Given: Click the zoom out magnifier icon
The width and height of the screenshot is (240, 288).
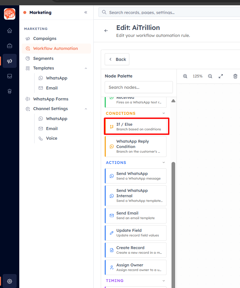Looking at the screenshot, I should coord(210,76).
